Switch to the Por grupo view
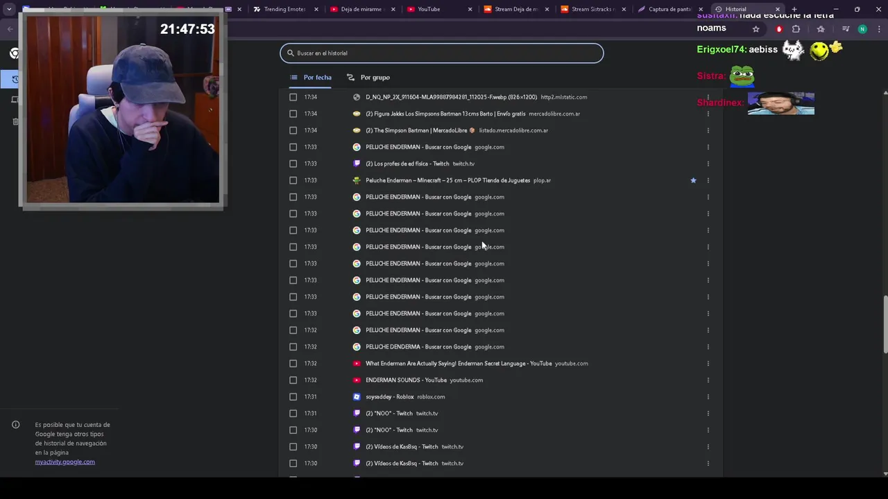The image size is (888, 499). 368,78
